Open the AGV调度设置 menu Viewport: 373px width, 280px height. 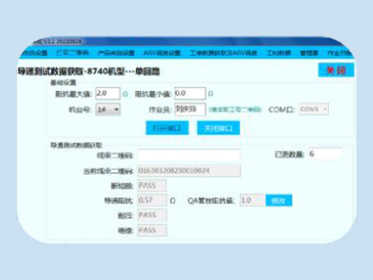pos(162,53)
